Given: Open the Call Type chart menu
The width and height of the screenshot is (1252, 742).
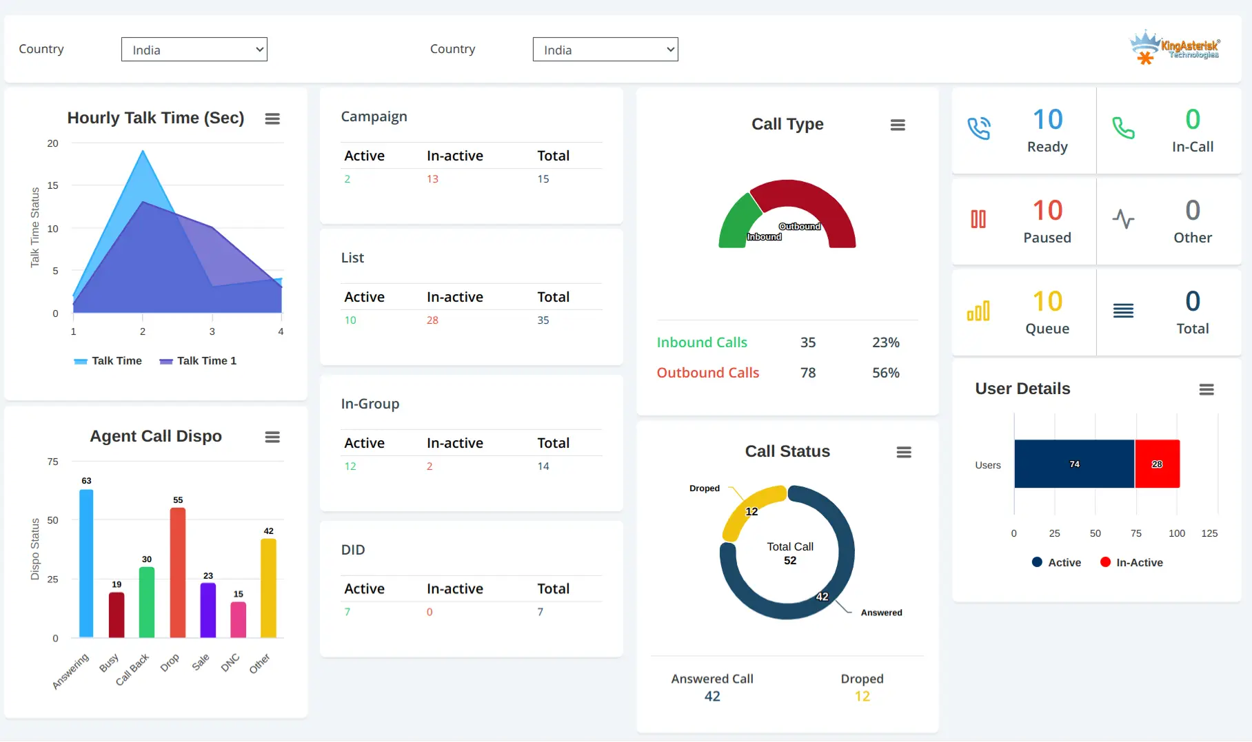Looking at the screenshot, I should click(x=898, y=125).
